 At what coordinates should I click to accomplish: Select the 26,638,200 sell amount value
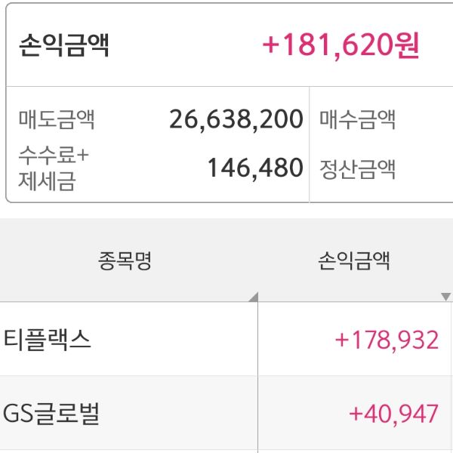point(236,120)
